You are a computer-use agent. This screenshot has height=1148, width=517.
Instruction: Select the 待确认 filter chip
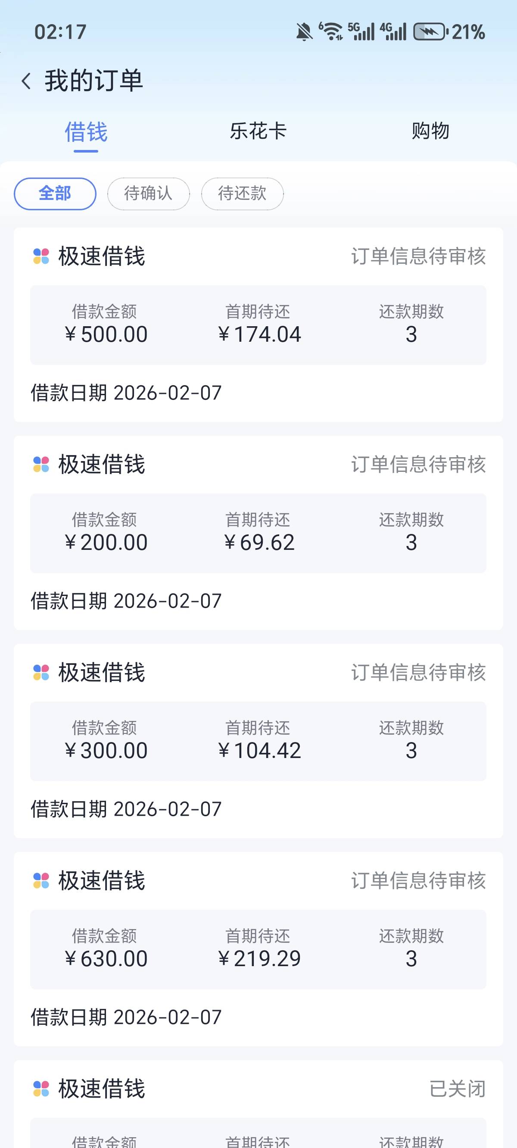(x=148, y=194)
